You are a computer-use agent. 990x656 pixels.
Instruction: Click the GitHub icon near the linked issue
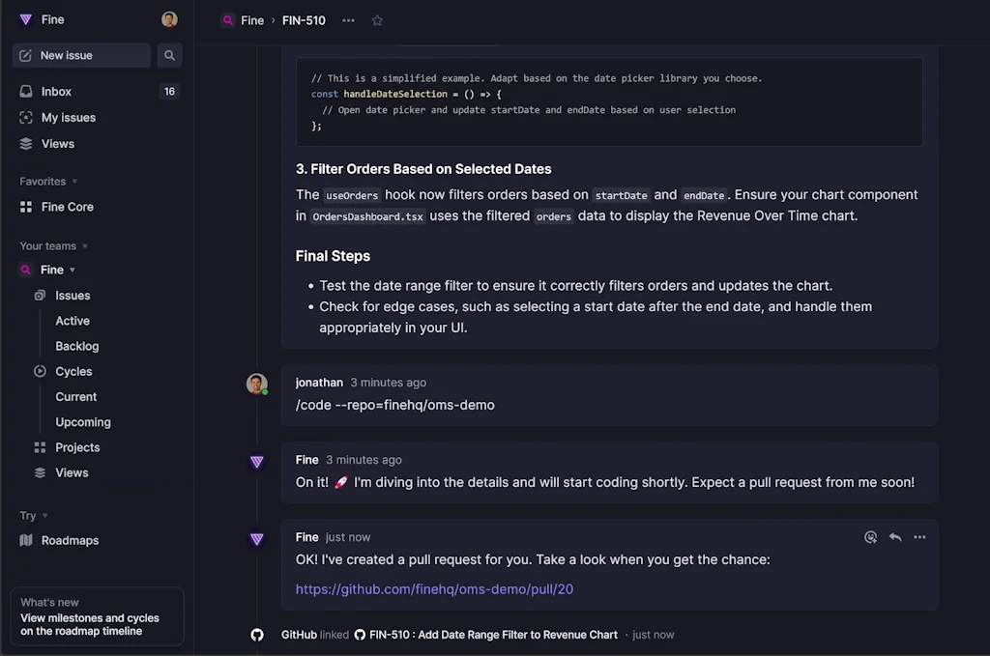[x=256, y=635]
